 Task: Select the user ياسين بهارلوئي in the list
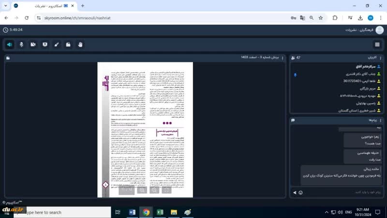tap(356, 103)
